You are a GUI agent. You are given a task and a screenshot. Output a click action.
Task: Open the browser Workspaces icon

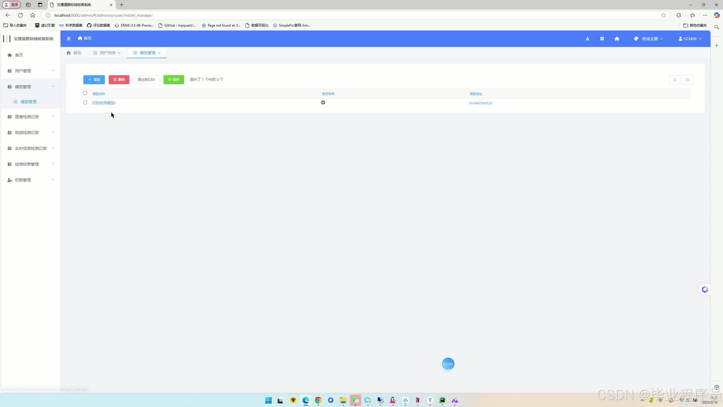(x=28, y=5)
